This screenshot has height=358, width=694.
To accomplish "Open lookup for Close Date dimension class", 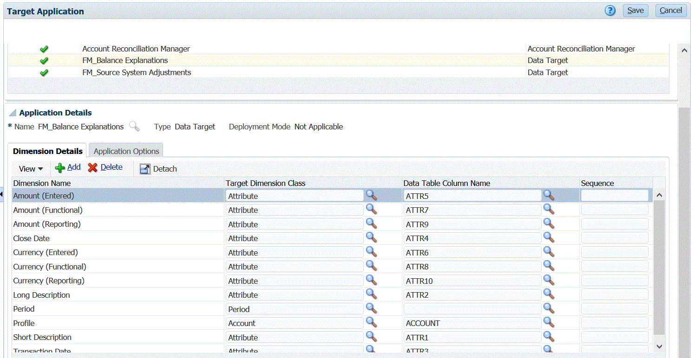I will [x=371, y=238].
